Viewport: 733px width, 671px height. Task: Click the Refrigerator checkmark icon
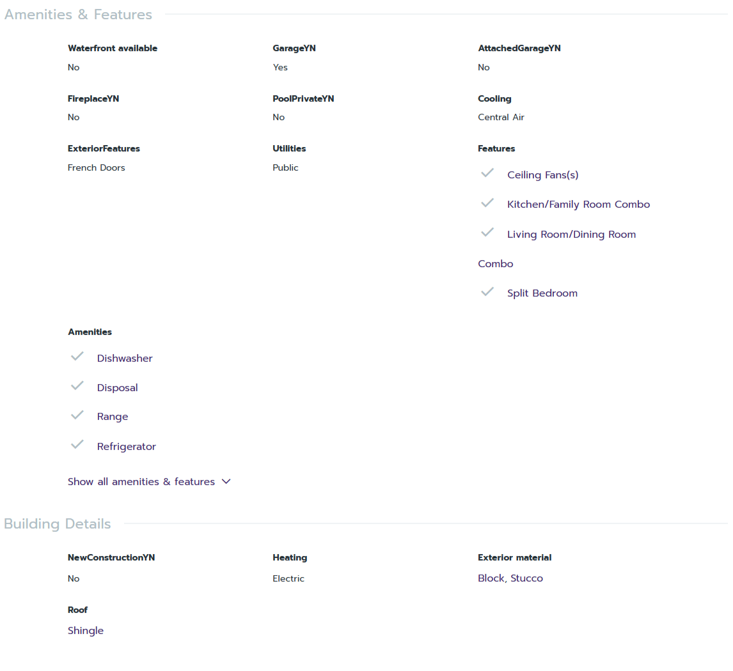pos(77,445)
